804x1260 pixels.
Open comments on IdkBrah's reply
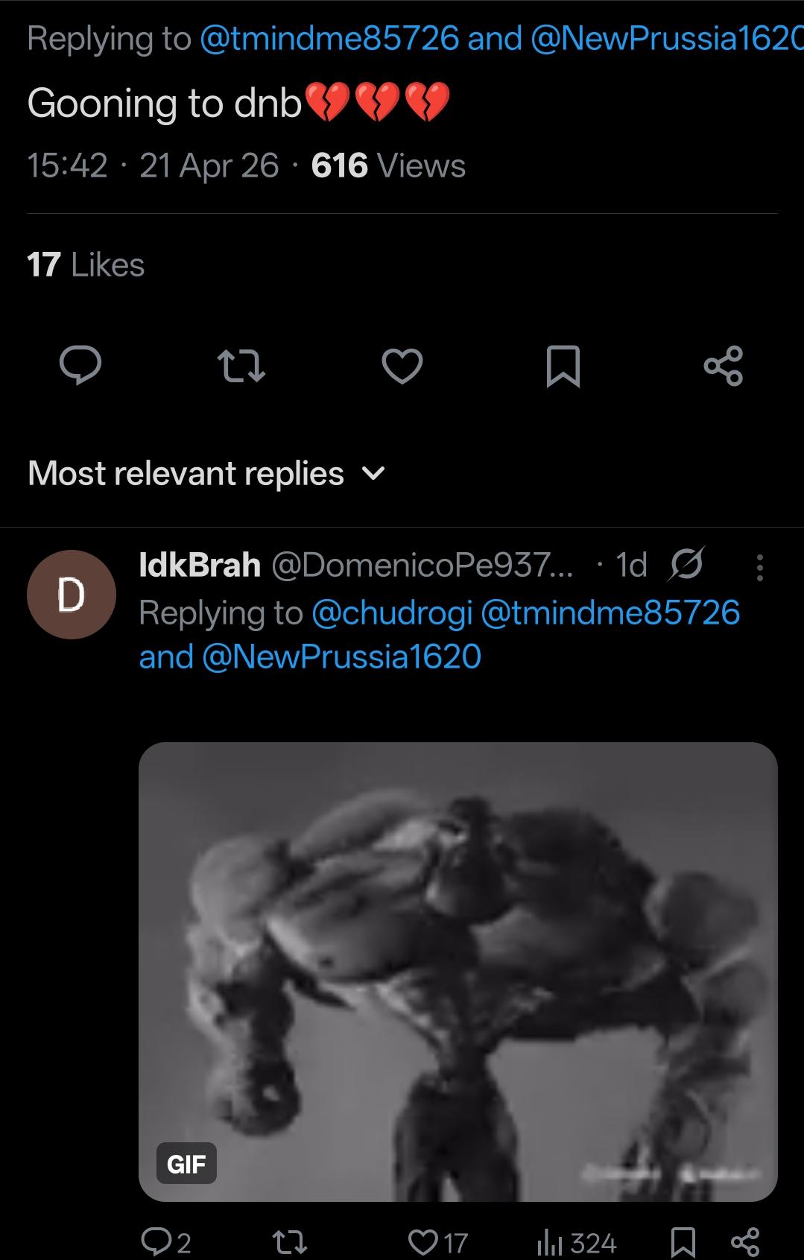point(165,1242)
